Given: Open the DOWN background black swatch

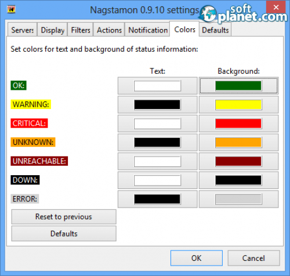Looking at the screenshot, I should [x=238, y=180].
